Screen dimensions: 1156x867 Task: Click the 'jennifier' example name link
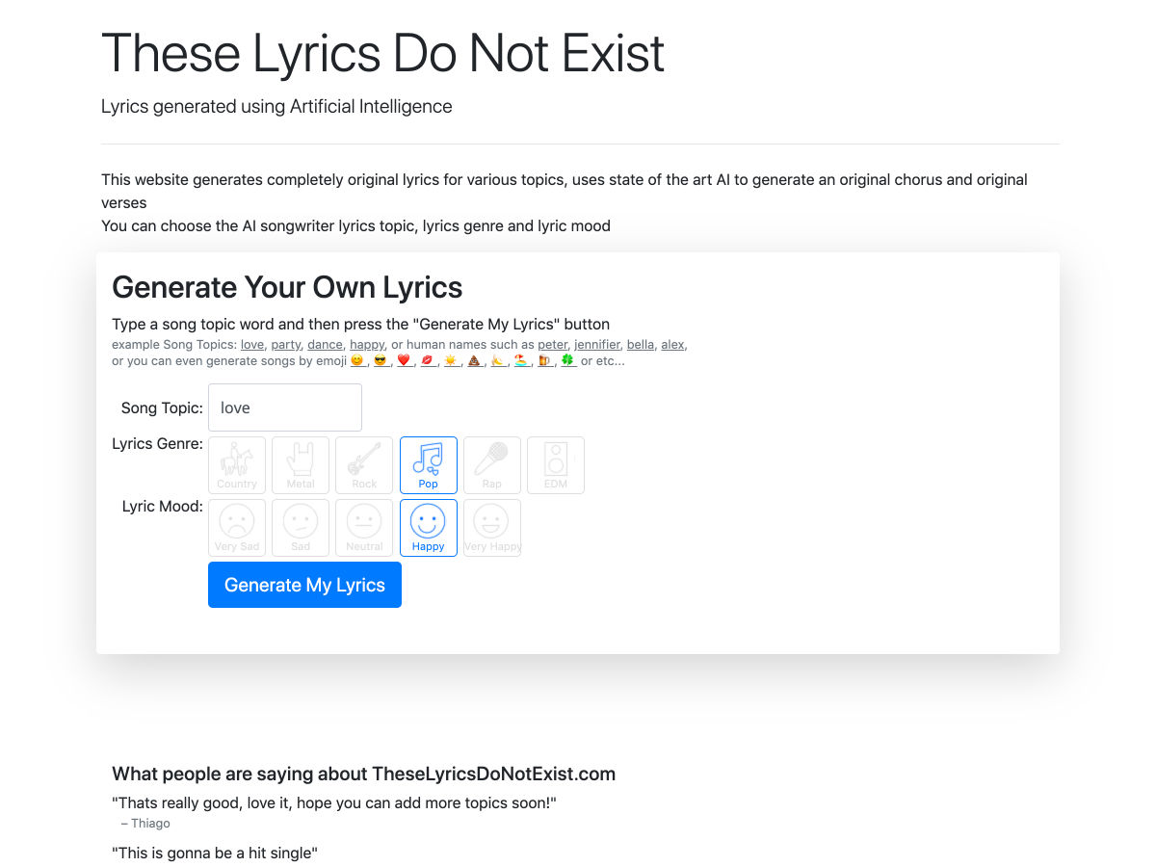pyautogui.click(x=597, y=345)
